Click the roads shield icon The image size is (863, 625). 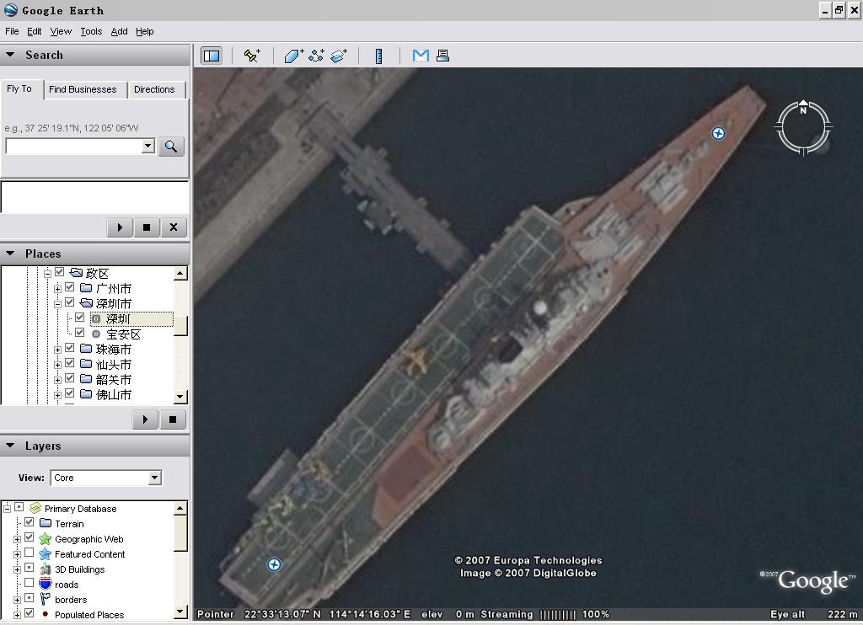coord(46,585)
